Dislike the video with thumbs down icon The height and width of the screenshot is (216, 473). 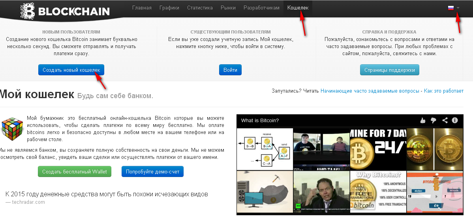tap(434, 121)
